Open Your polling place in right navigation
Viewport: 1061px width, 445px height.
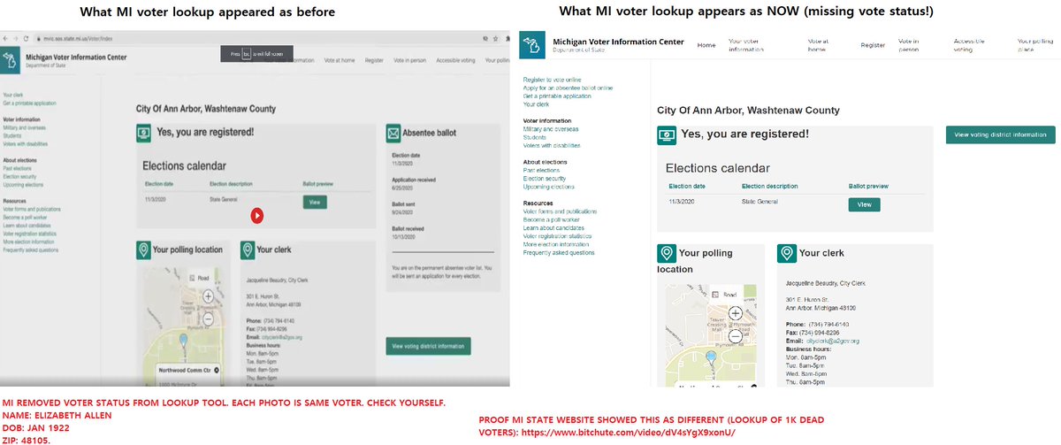(x=1035, y=45)
